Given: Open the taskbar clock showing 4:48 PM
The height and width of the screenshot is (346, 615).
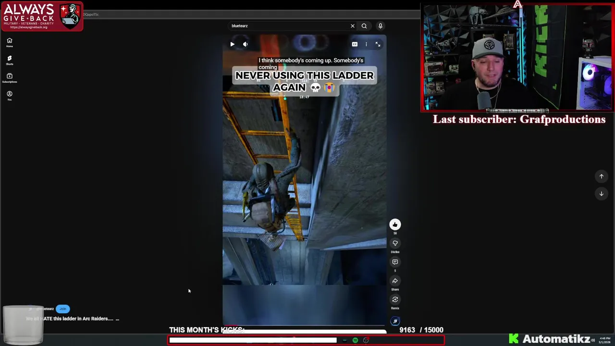Looking at the screenshot, I should click(604, 340).
